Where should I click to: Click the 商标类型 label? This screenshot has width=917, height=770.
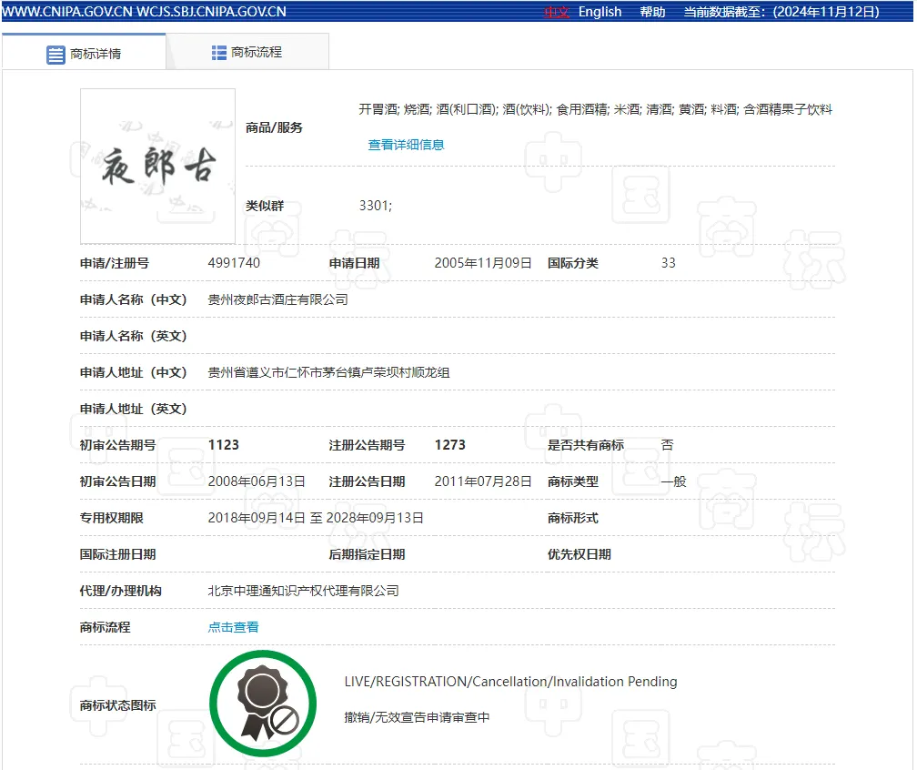pyautogui.click(x=572, y=481)
